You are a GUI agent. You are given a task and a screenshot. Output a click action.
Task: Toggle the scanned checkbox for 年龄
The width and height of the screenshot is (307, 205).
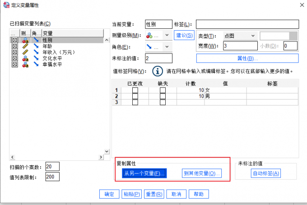coord(15,46)
